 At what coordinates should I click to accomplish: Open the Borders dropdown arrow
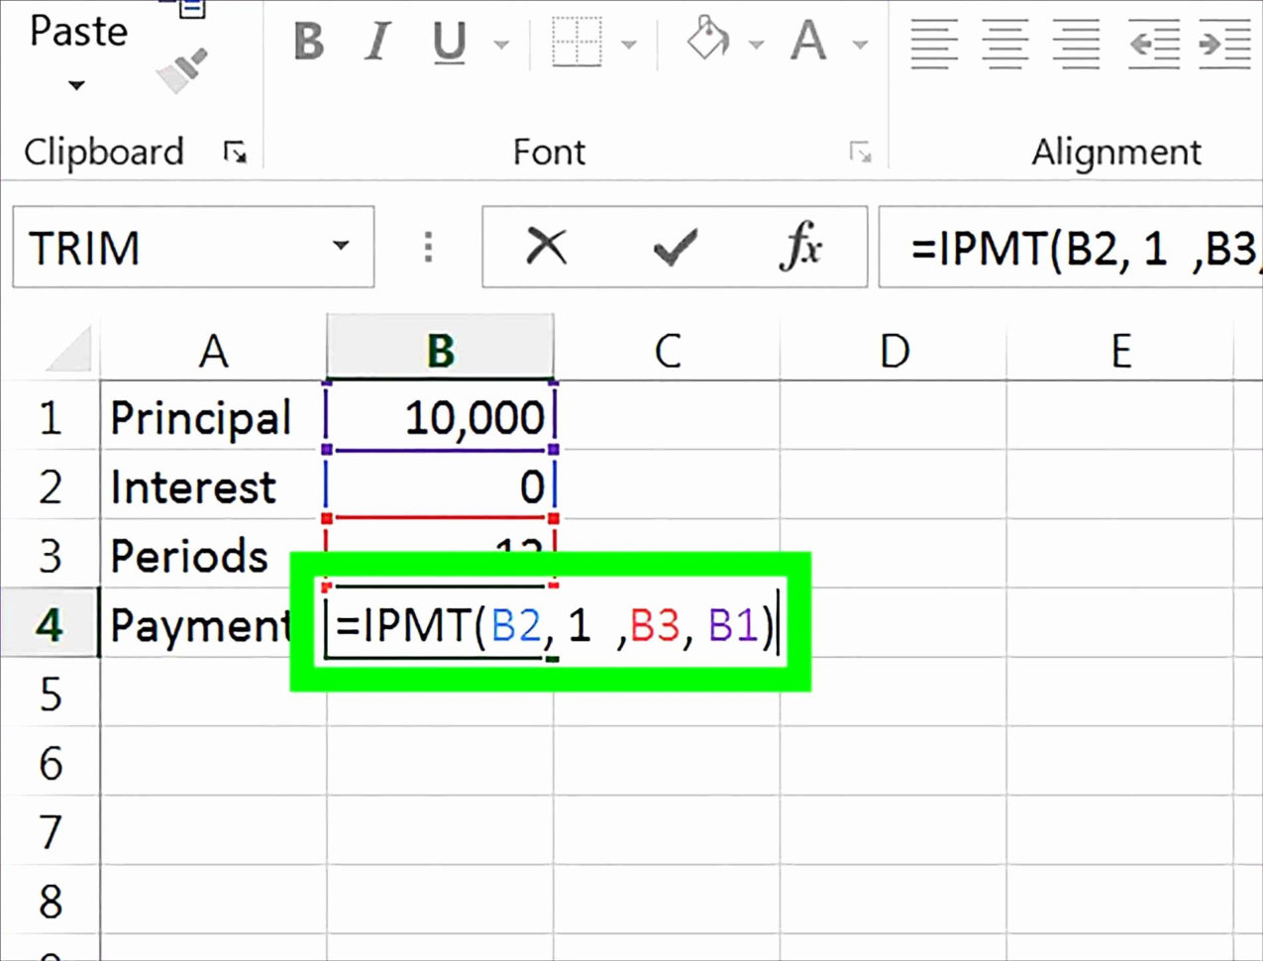[x=631, y=46]
